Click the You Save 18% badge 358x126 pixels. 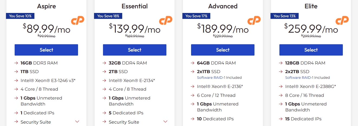coord(108,16)
